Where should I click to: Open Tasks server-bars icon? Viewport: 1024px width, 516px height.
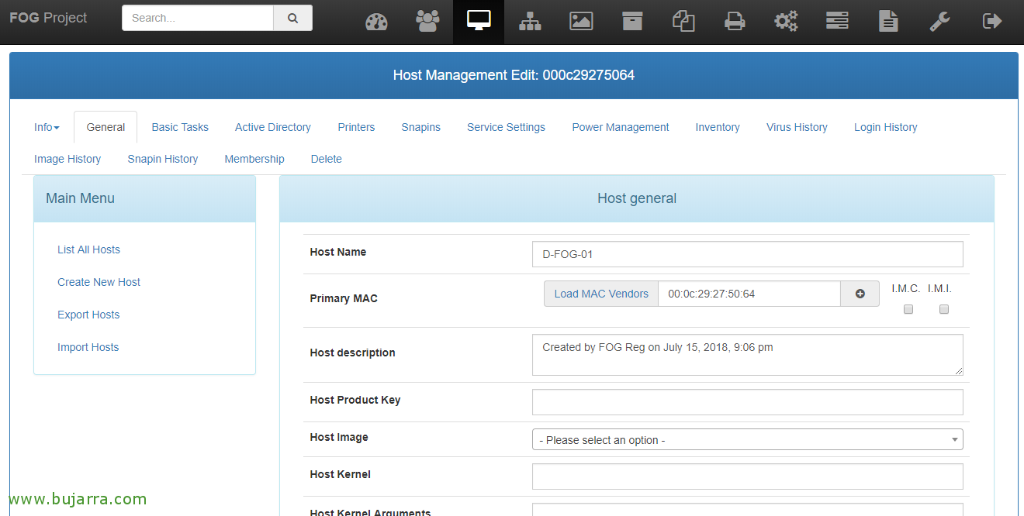pyautogui.click(x=837, y=22)
